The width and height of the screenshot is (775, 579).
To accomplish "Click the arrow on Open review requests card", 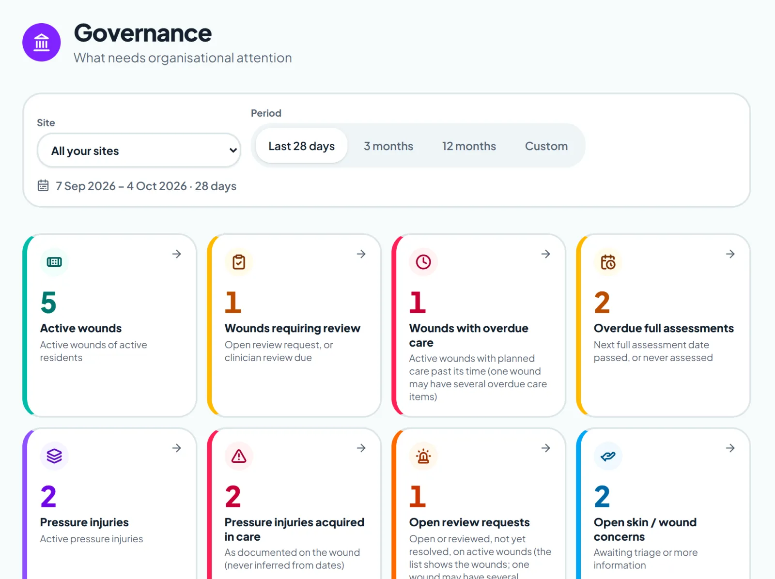I will (x=546, y=448).
